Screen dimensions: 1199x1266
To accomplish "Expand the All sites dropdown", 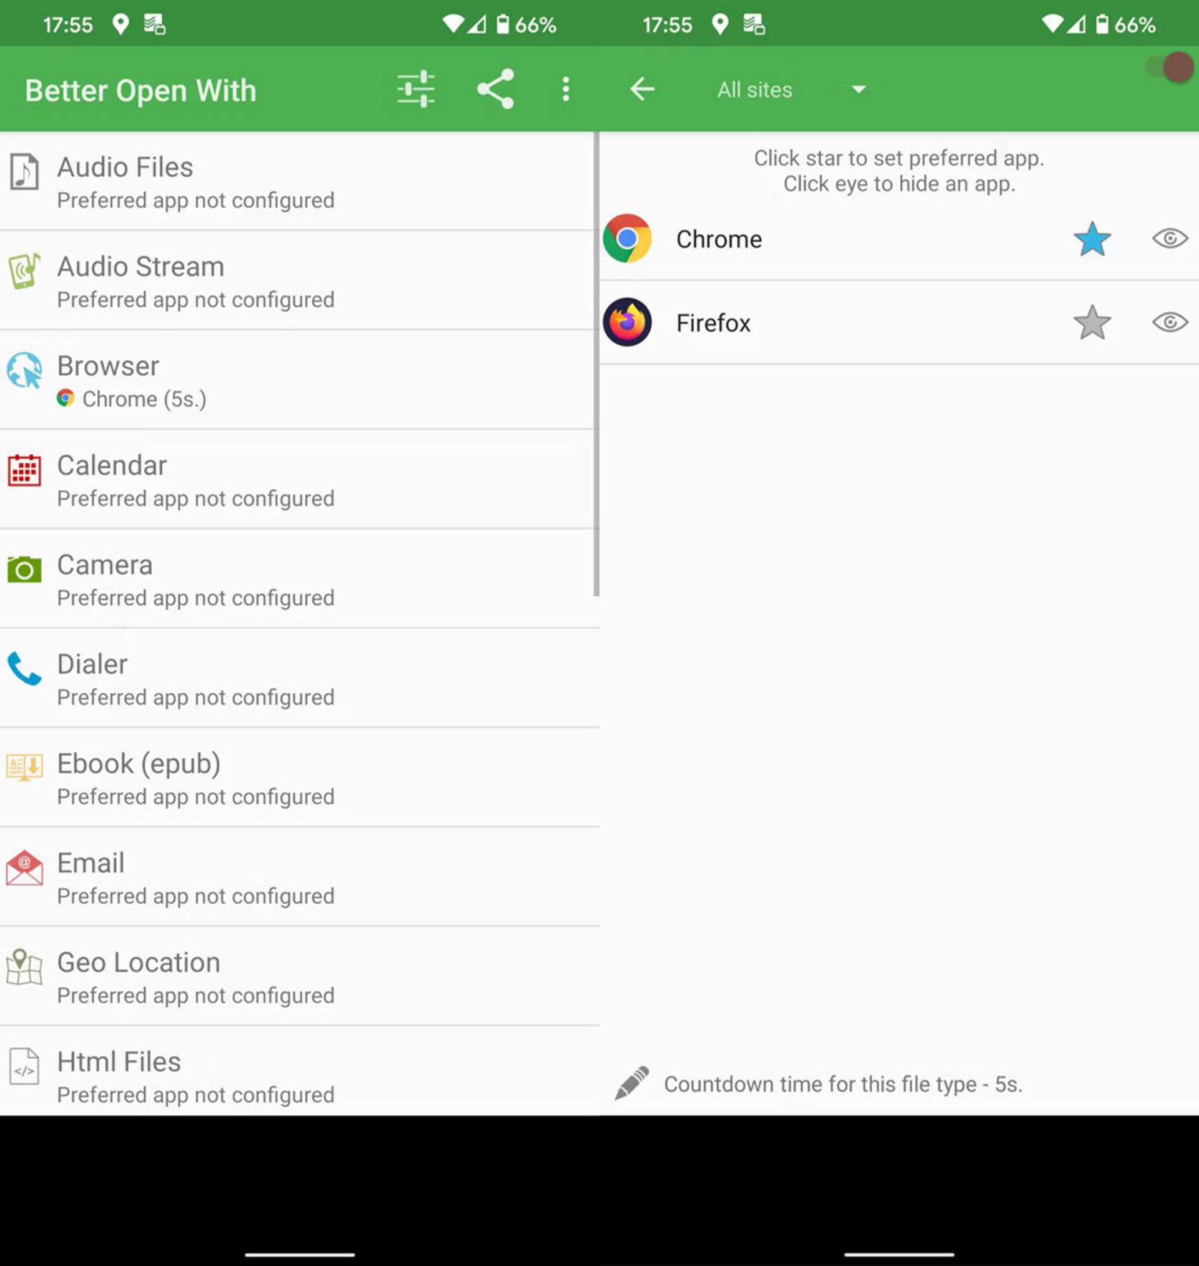I will [791, 89].
